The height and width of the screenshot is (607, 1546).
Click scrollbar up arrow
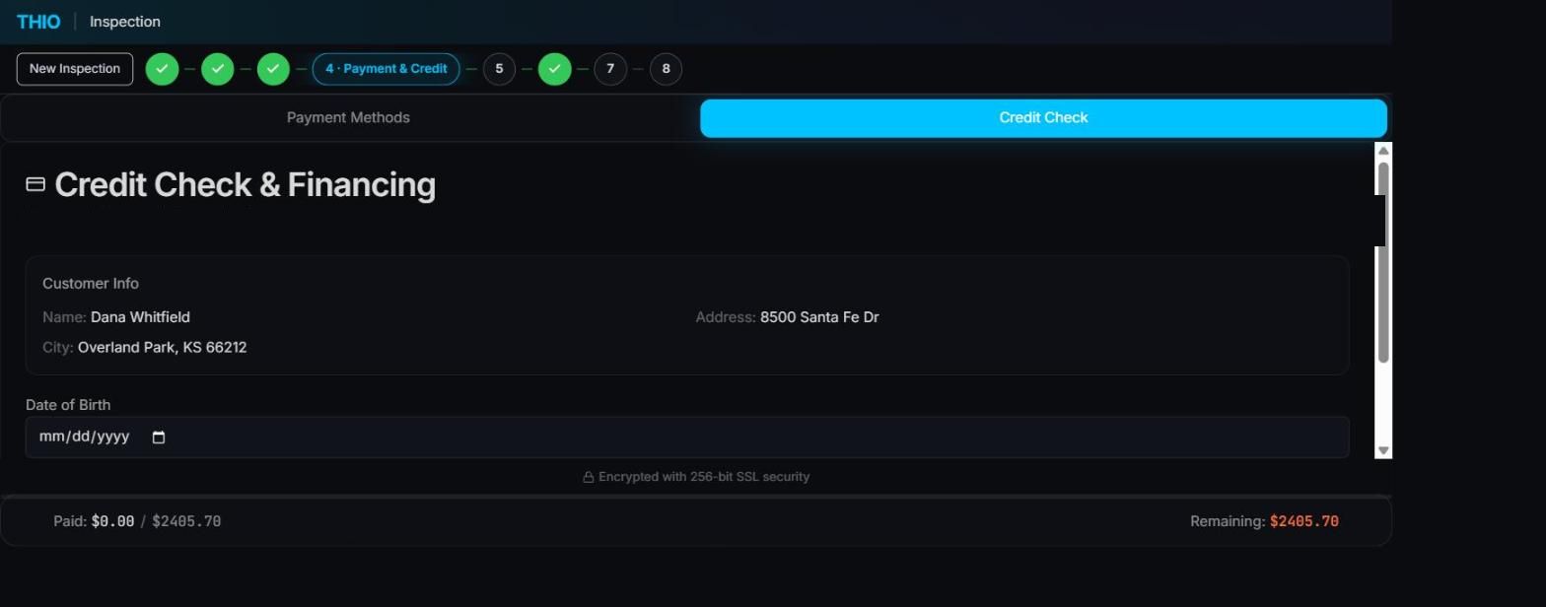(1383, 151)
